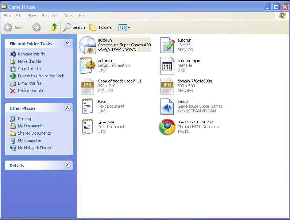This screenshot has height=220, width=290.
Task: Select the autorun.apm file icon
Action: (167, 65)
